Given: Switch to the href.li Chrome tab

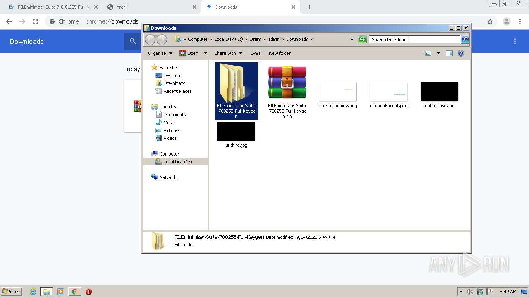Looking at the screenshot, I should click(x=148, y=7).
